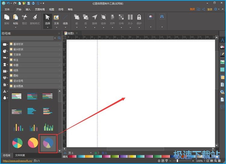
Task: Click the zoom out minus button
Action: pos(170,161)
